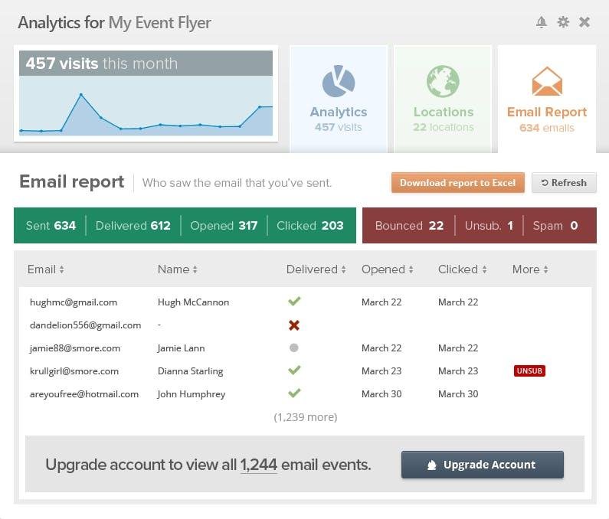
Task: Click the Locations globe icon
Action: tap(444, 81)
